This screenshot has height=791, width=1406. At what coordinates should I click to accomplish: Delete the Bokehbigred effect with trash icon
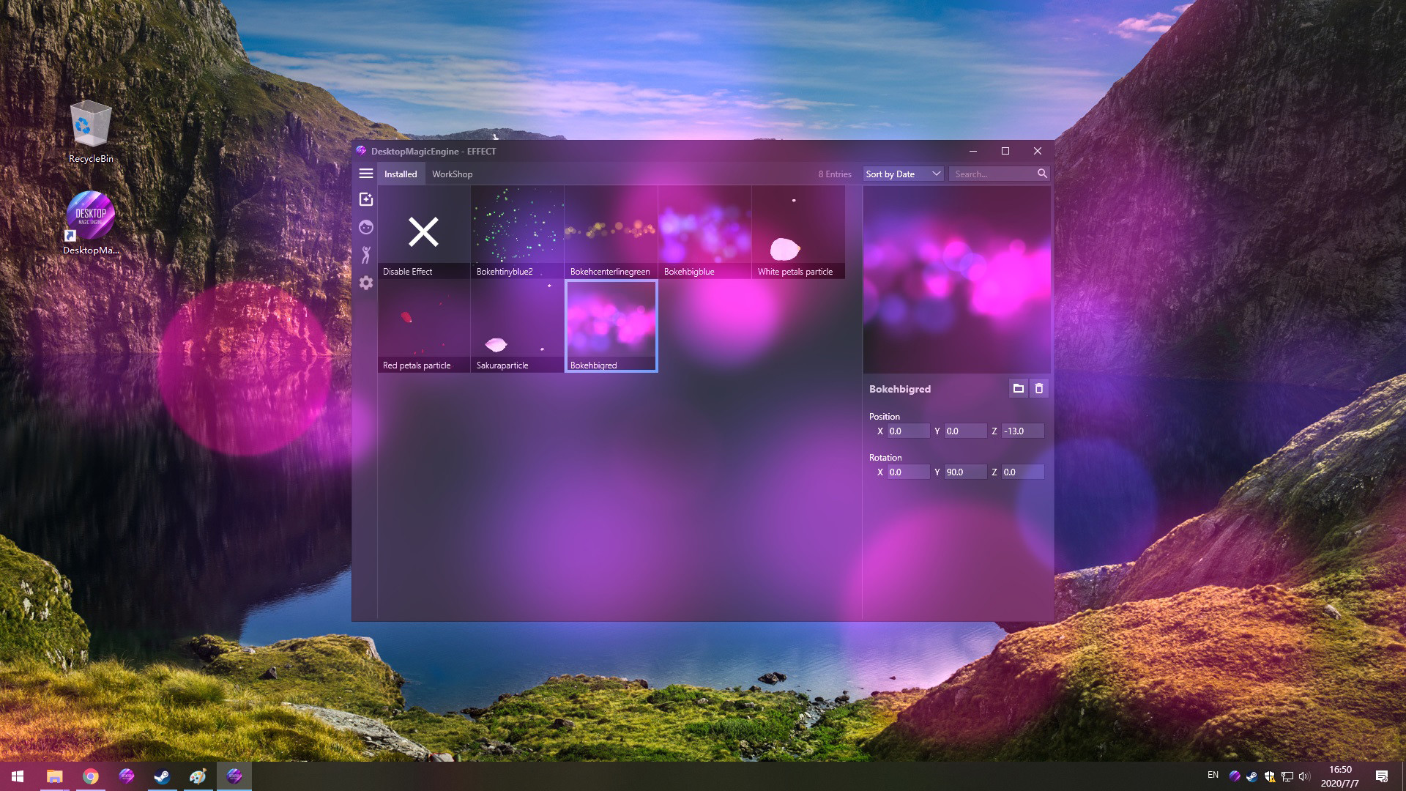(x=1039, y=388)
